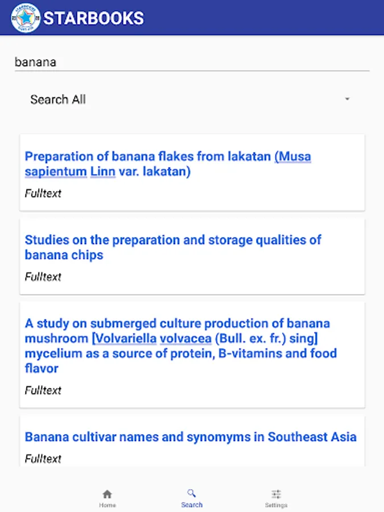Open banana mushroom submerged culture study
Screen dimensions: 384x512
click(x=177, y=324)
